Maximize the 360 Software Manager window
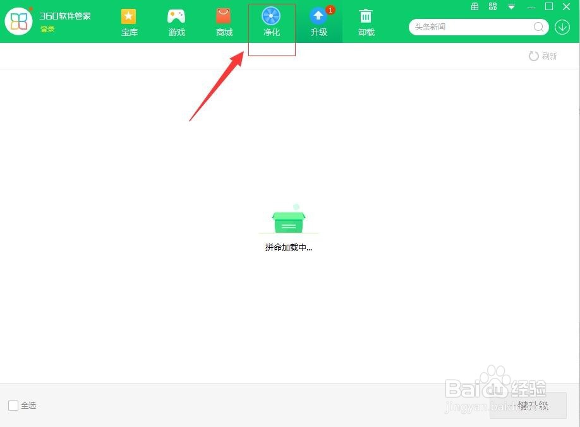The image size is (580, 427). point(549,6)
